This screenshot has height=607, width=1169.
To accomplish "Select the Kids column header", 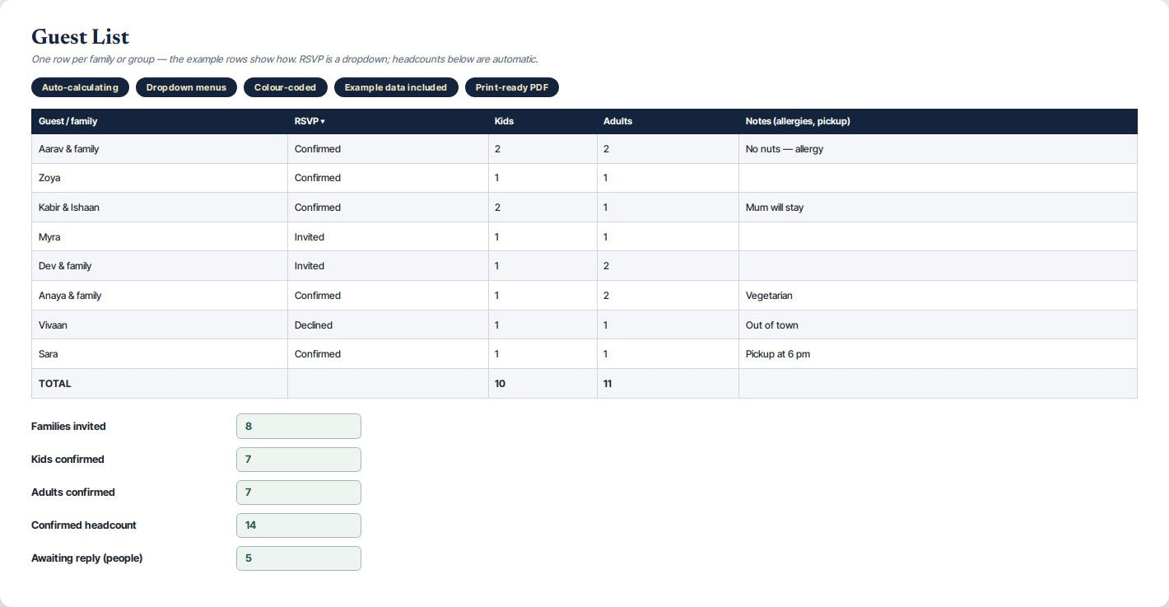I will 543,121.
